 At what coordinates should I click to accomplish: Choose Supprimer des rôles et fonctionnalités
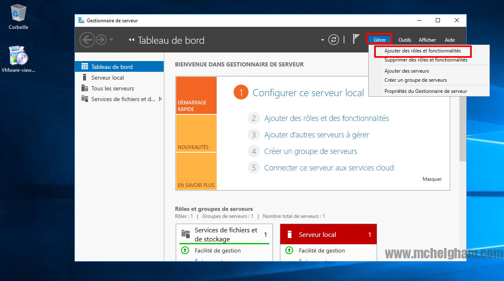point(426,60)
